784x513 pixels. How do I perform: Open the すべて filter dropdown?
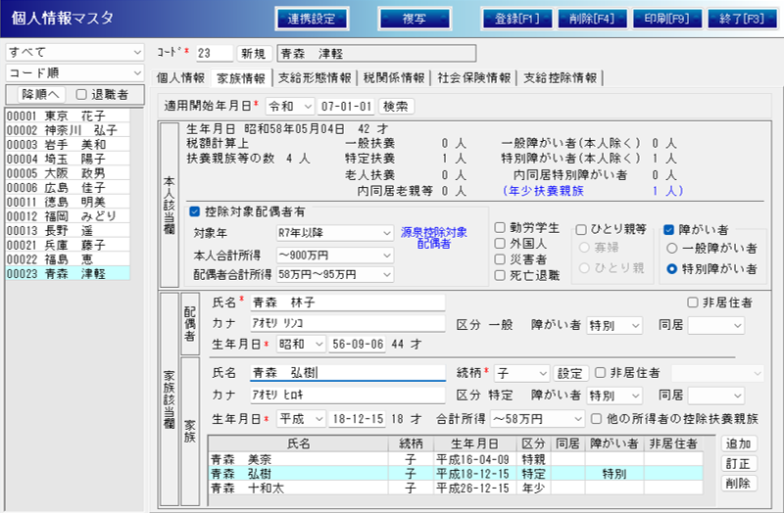75,53
